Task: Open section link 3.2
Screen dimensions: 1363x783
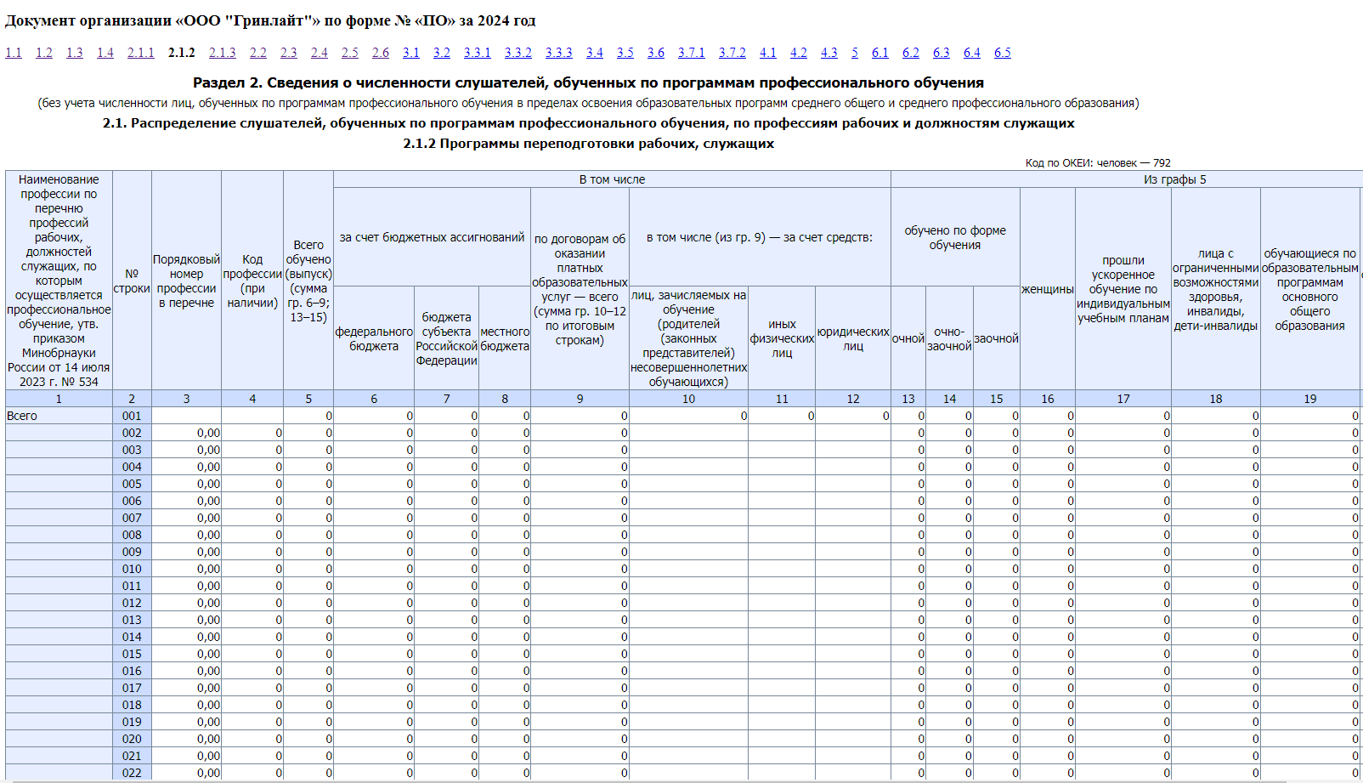Action: coord(442,53)
